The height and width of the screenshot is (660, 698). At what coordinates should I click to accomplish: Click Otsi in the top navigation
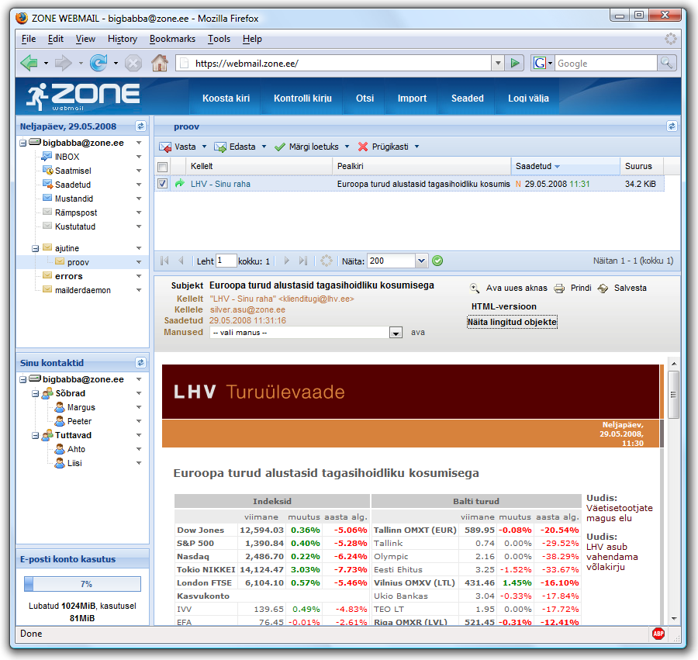tap(365, 98)
